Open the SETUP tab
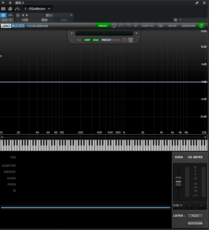 pos(172,26)
